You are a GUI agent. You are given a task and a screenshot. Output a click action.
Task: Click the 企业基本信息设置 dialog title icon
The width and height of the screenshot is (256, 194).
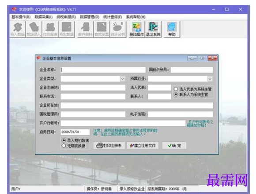point(38,58)
